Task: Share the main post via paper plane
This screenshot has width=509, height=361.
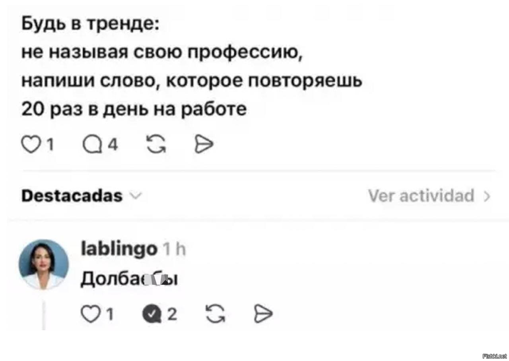Action: point(204,145)
